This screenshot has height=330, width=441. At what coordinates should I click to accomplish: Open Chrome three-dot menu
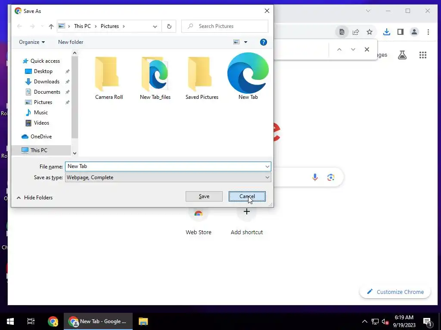click(428, 32)
